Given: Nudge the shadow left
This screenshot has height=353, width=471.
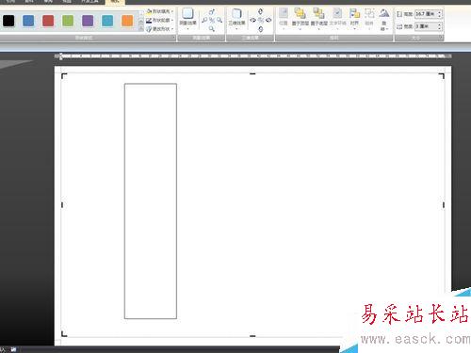Looking at the screenshot, I should tap(204, 21).
